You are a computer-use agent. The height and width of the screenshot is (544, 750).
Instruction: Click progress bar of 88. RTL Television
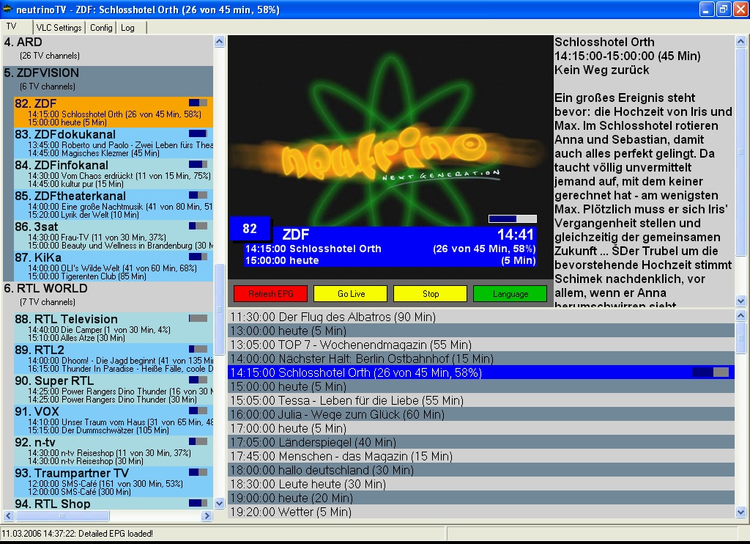coord(198,318)
